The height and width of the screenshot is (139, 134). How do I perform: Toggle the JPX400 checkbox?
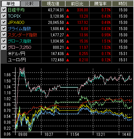point(4,22)
